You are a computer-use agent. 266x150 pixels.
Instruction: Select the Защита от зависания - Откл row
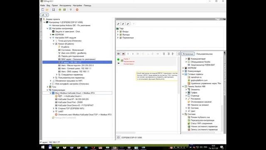point(67,32)
